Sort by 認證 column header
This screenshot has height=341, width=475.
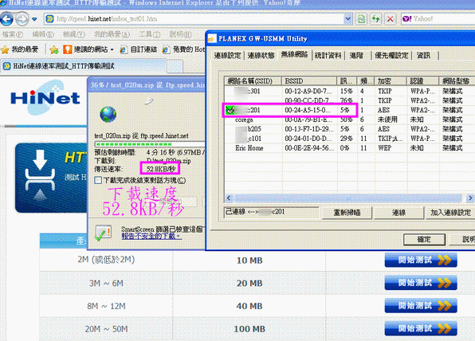click(x=423, y=81)
